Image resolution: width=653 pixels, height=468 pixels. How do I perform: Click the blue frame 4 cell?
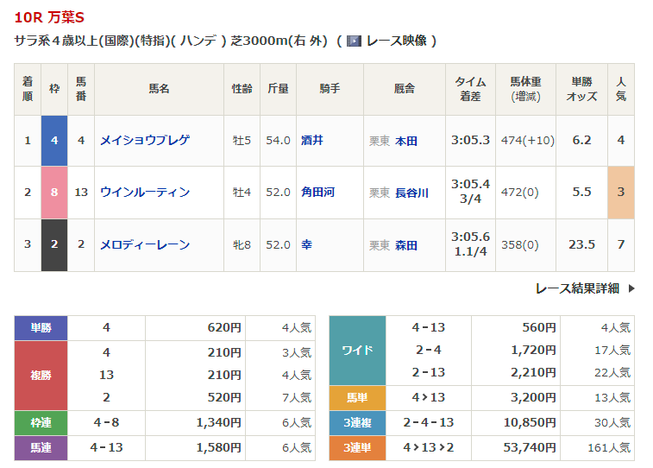coord(54,140)
